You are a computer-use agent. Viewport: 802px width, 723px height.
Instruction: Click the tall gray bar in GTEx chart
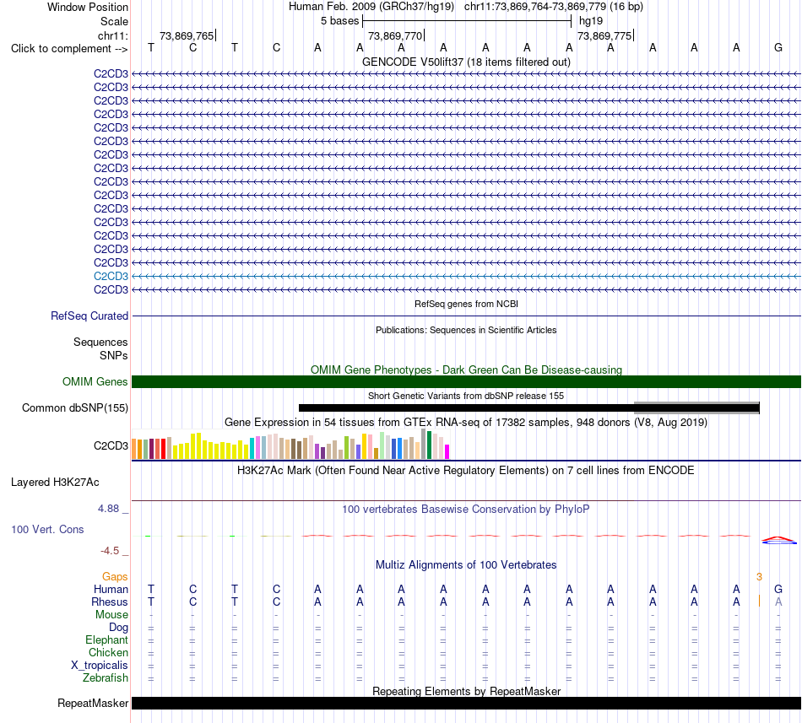(424, 444)
